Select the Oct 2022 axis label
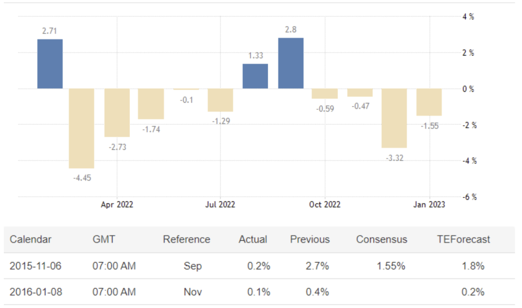Screen dimensions: 522x308 (325, 205)
